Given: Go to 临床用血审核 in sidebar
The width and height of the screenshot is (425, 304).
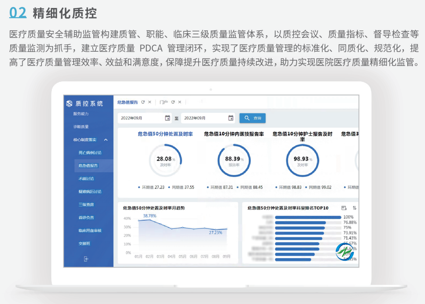Looking at the screenshot, I should tap(90, 230).
